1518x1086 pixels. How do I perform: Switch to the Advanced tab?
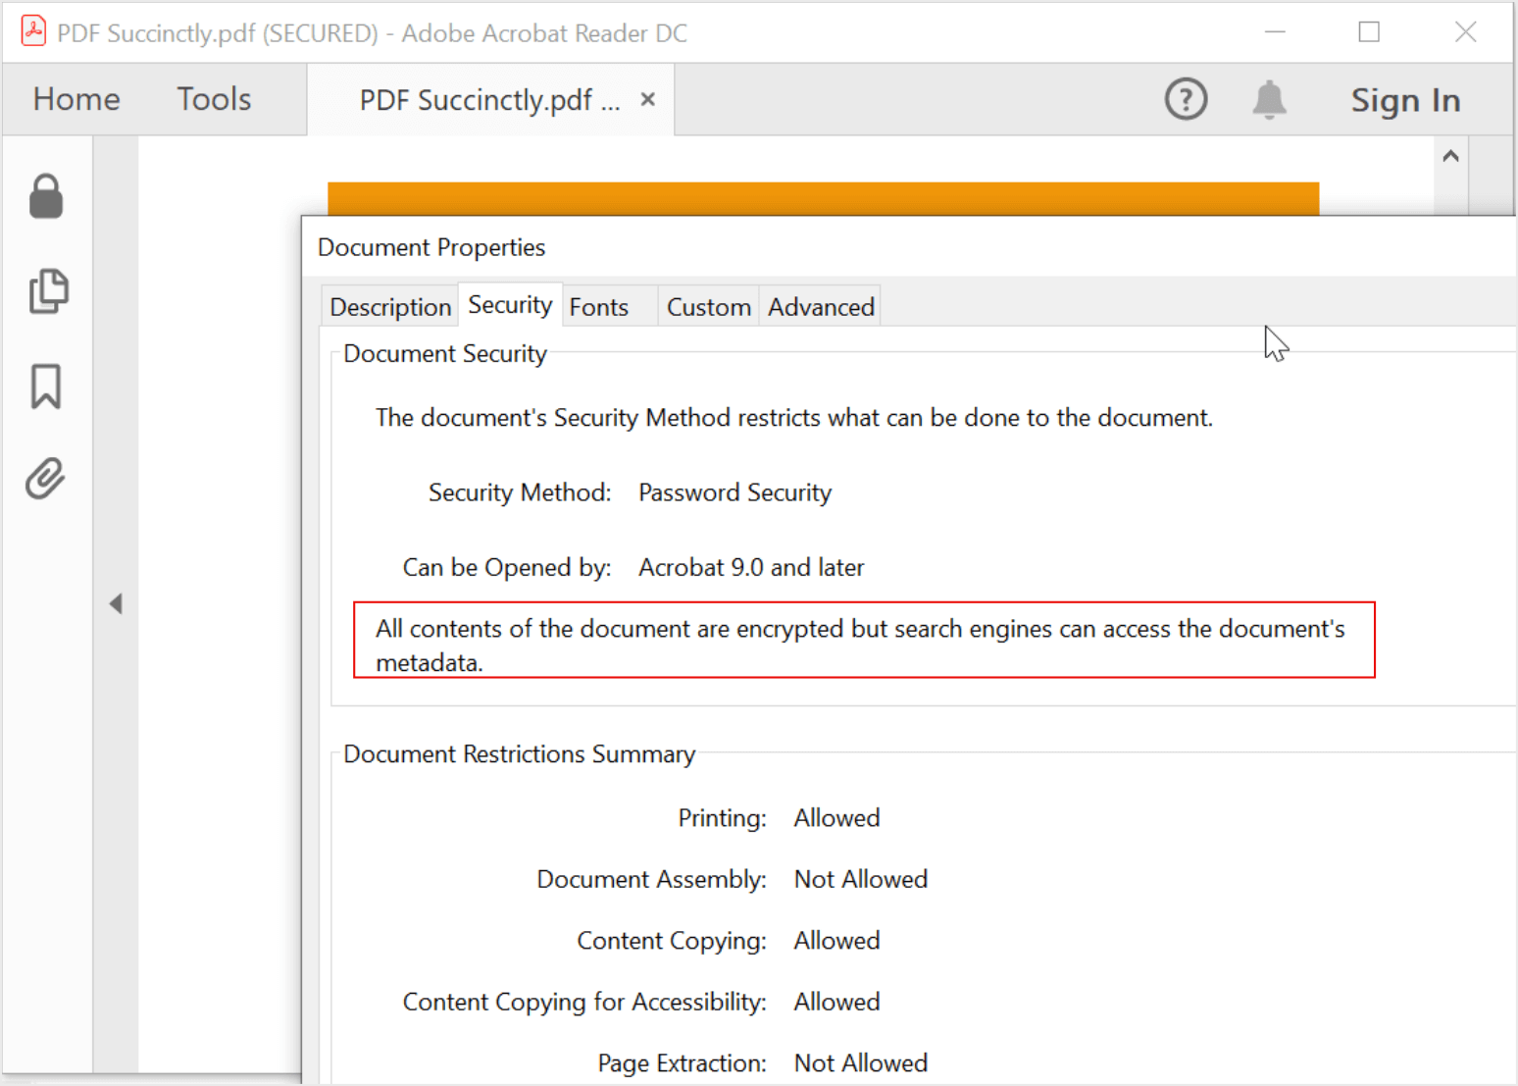821,307
